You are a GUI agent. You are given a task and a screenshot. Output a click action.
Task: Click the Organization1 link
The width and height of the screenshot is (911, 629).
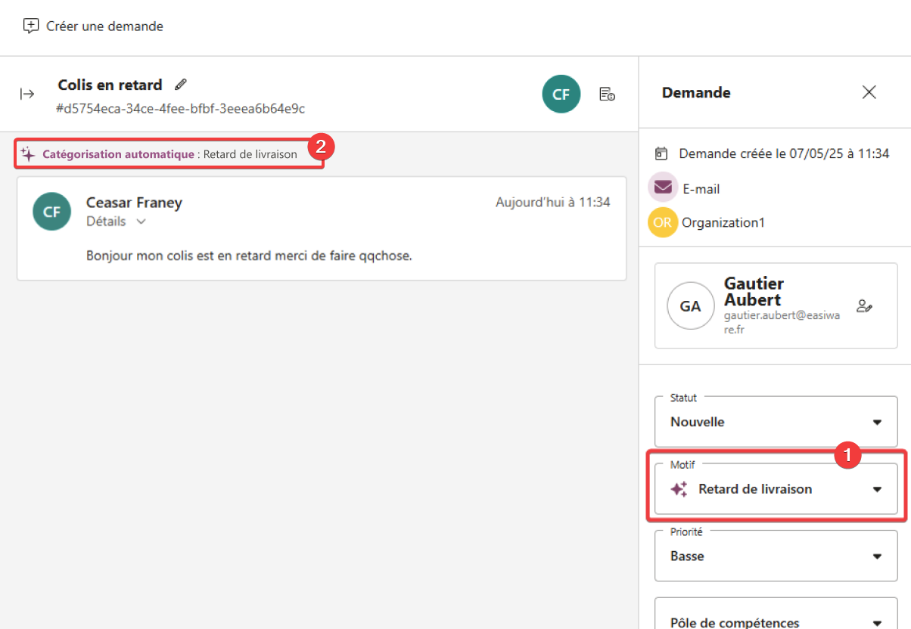click(723, 222)
